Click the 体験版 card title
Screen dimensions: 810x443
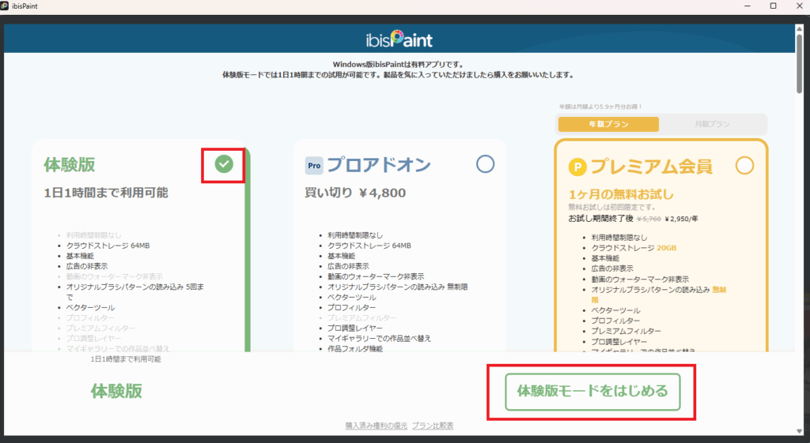(x=70, y=165)
